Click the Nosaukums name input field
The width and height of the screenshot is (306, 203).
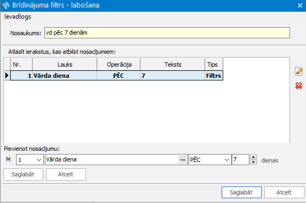[167, 33]
